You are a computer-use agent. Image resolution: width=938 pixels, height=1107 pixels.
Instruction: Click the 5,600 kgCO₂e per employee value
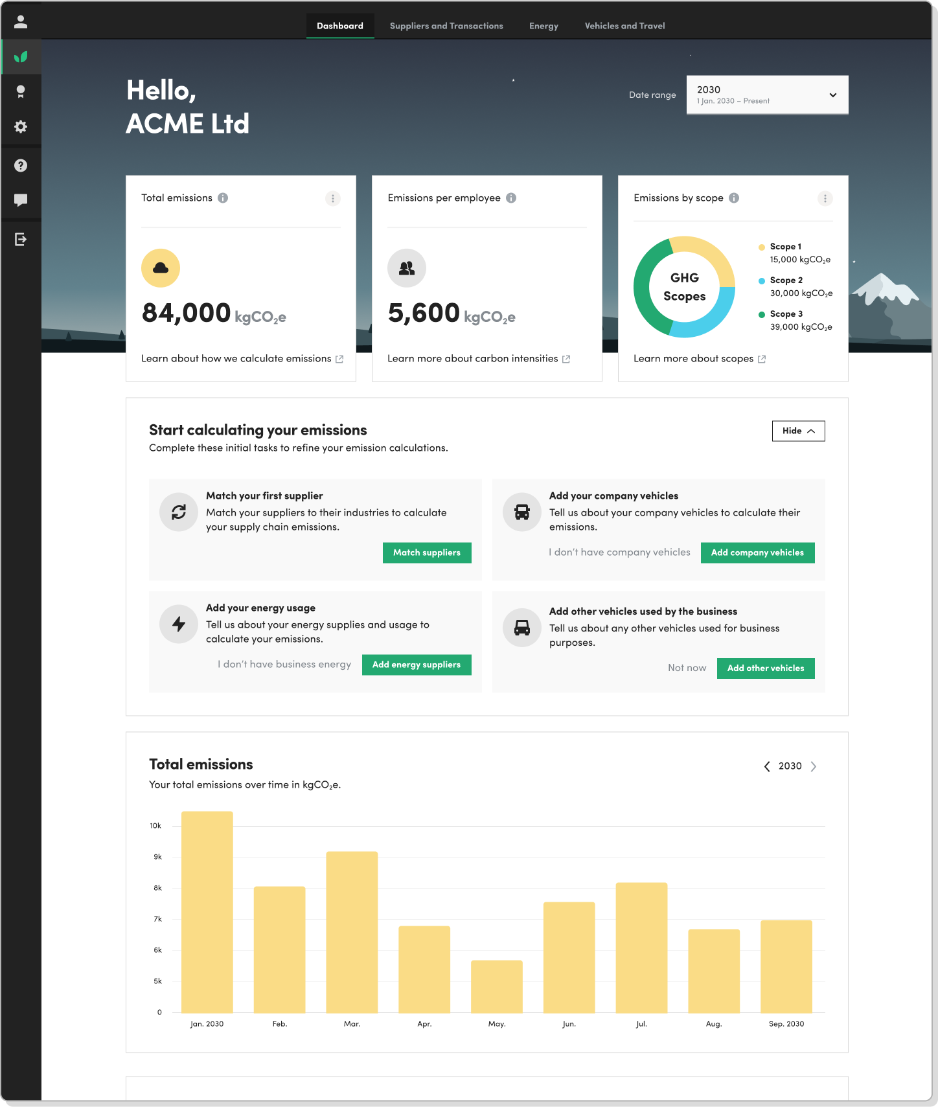[x=452, y=314]
